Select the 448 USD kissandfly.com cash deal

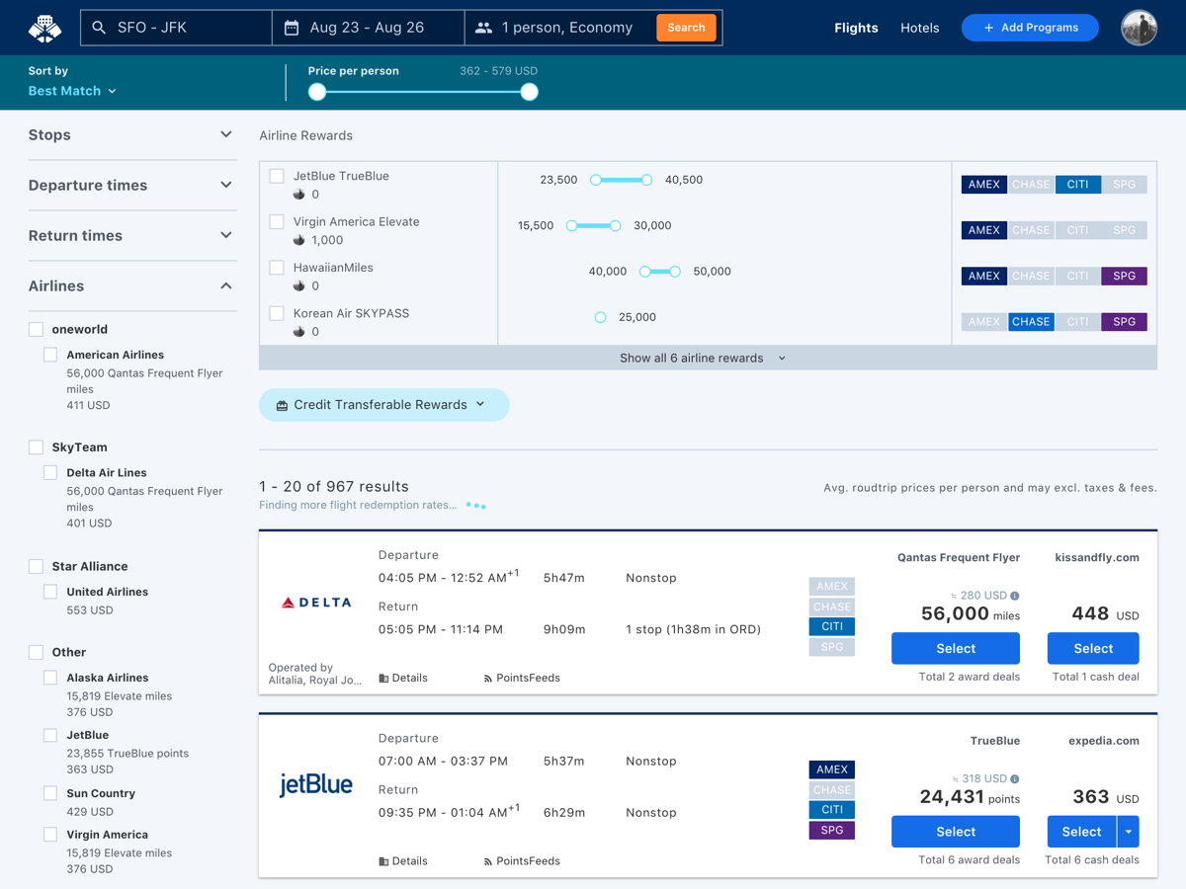pos(1093,649)
